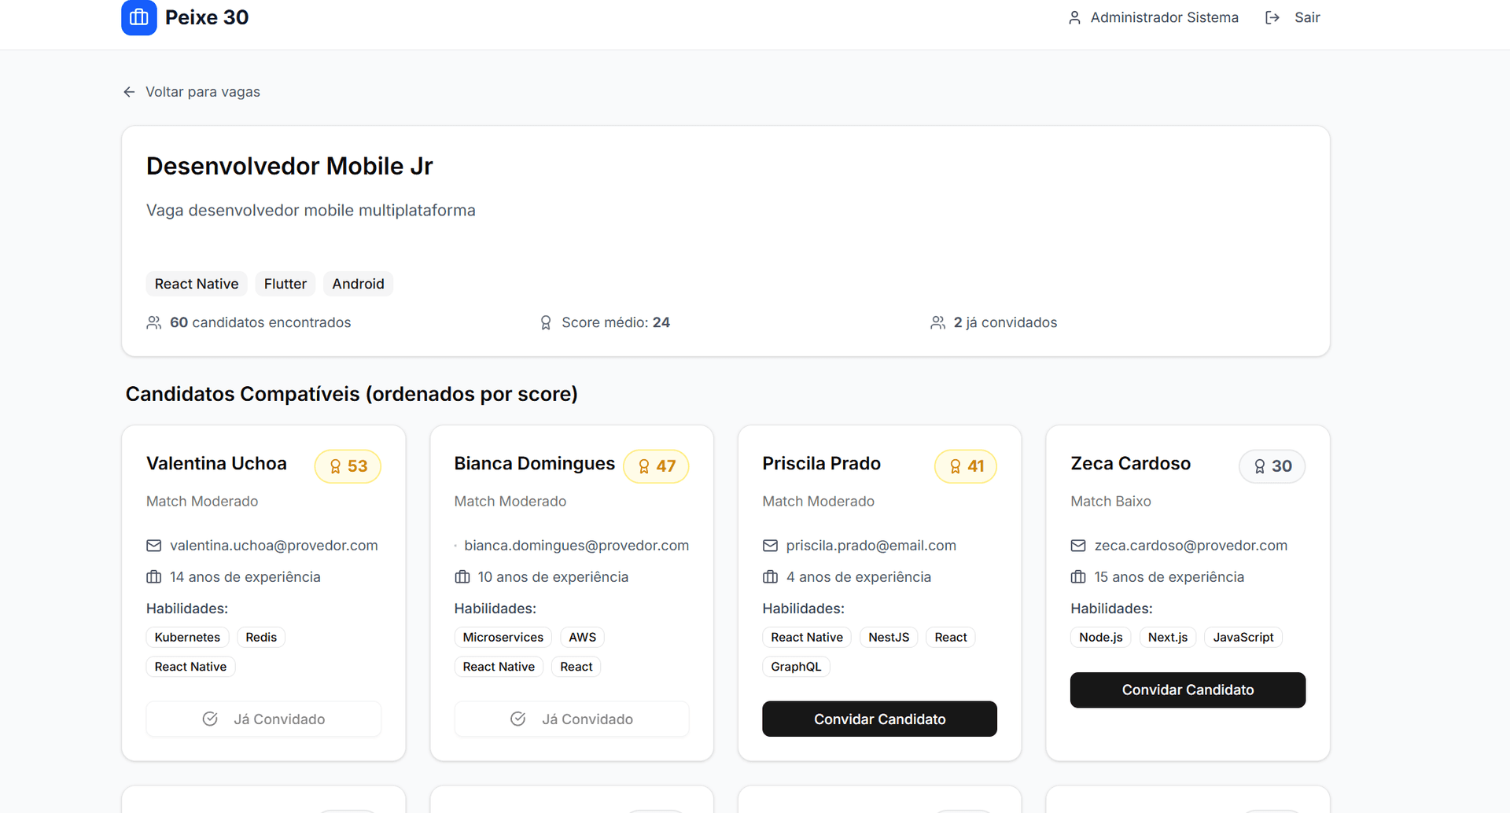Click the Bianca Domingues candidate name

coord(535,463)
